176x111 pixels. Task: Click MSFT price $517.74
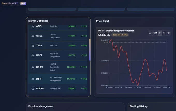(72, 55)
